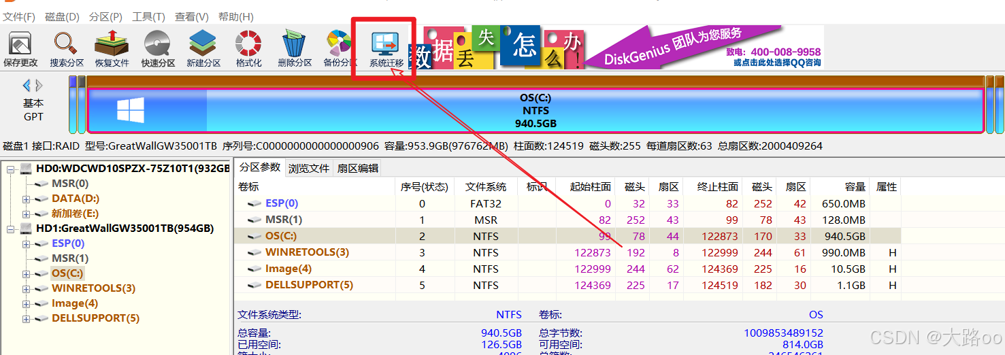Sort by 容量 column header
Viewport: 1005px width, 355px height.
coord(840,186)
